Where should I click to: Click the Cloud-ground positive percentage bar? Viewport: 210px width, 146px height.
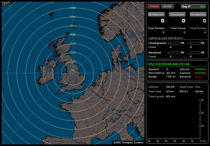pos(175,43)
